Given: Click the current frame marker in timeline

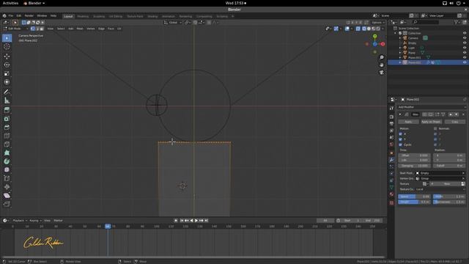Looking at the screenshot, I should (x=108, y=227).
